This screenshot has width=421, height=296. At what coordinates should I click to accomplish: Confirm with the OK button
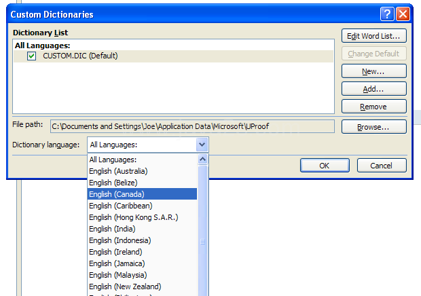(325, 165)
